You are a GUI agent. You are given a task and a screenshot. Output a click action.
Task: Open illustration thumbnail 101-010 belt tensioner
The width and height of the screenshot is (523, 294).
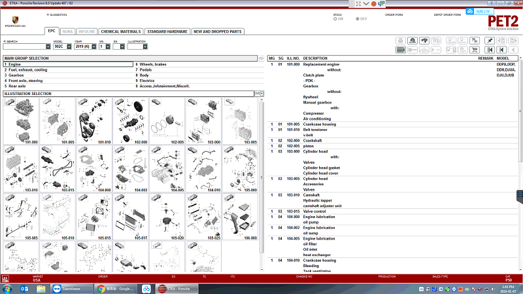pyautogui.click(x=94, y=121)
